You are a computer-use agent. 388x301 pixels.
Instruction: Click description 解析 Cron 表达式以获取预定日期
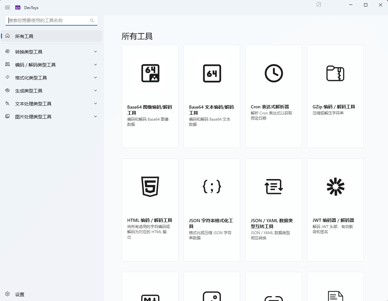point(272,115)
